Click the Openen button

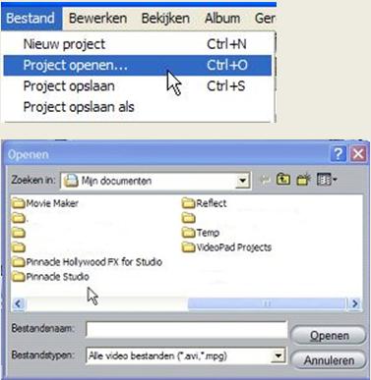329,335
